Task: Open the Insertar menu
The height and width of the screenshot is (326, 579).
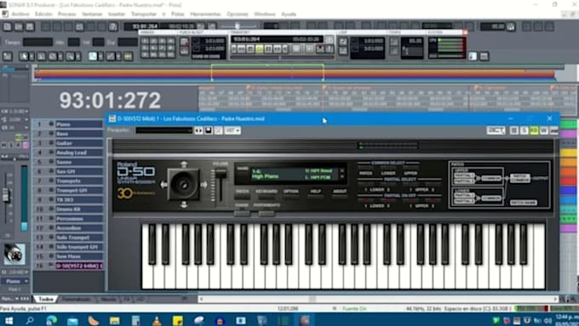Action: (x=117, y=14)
